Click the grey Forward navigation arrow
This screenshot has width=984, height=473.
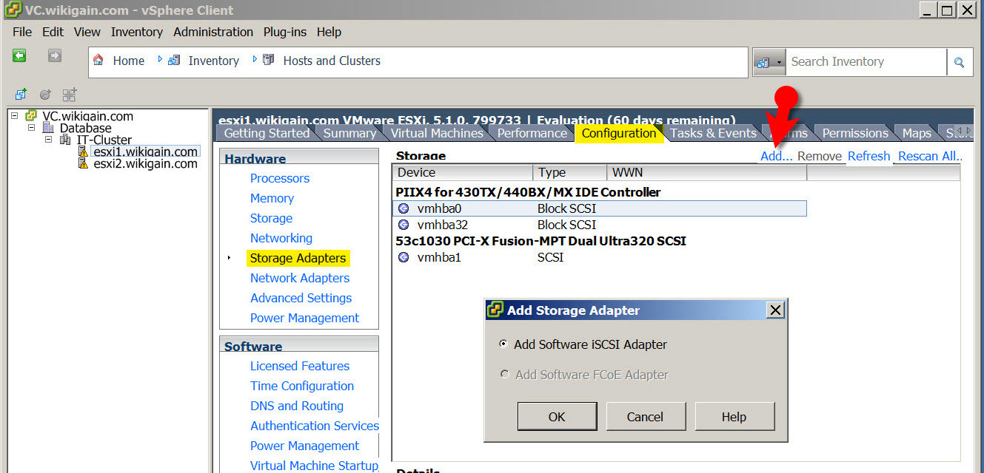pos(55,56)
